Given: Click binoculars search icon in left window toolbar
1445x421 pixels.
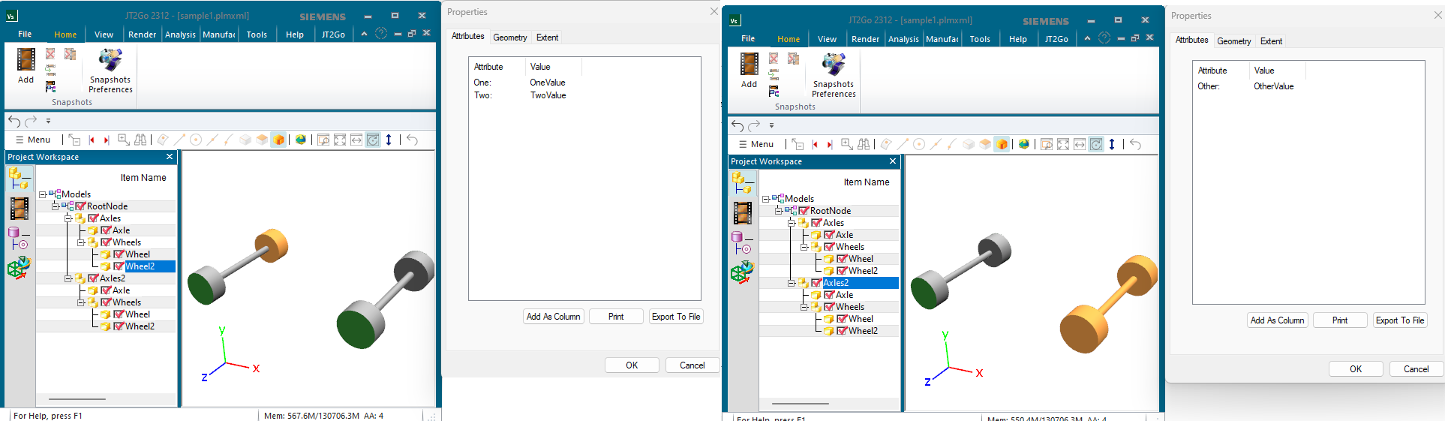Looking at the screenshot, I should tap(140, 140).
